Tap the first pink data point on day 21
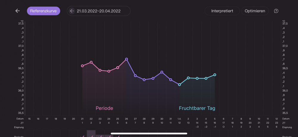 [x=82, y=66]
